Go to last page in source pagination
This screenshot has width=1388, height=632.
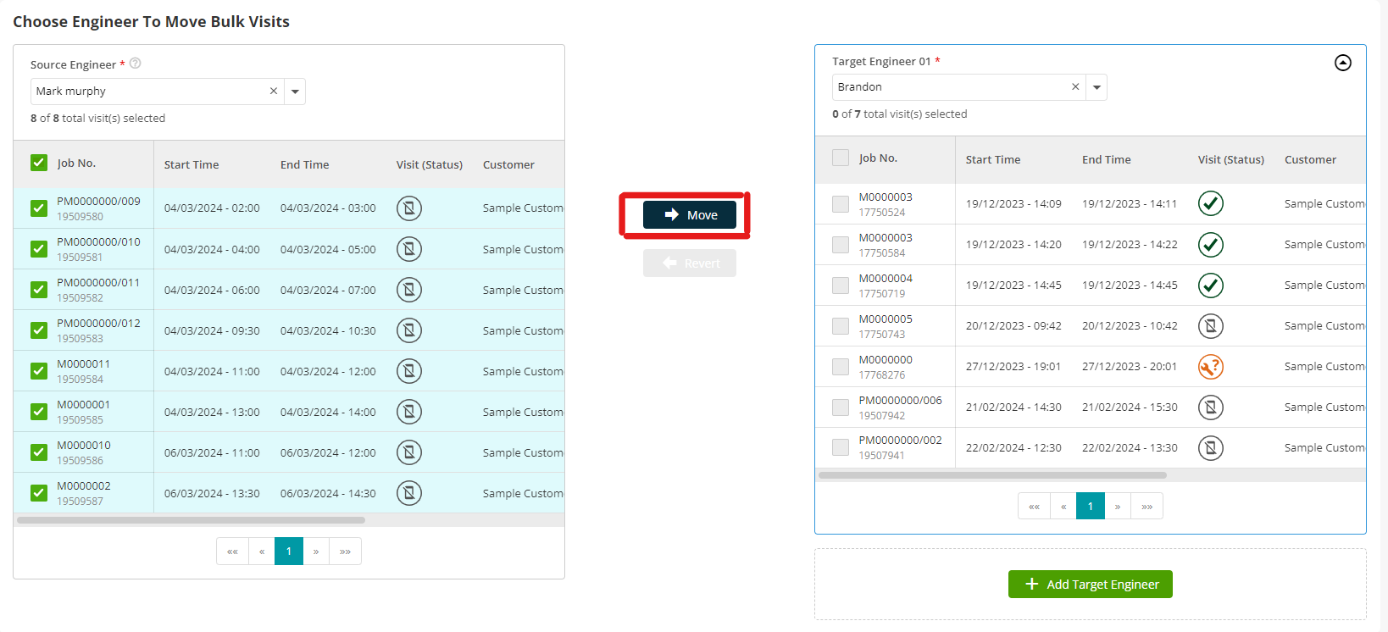click(345, 552)
